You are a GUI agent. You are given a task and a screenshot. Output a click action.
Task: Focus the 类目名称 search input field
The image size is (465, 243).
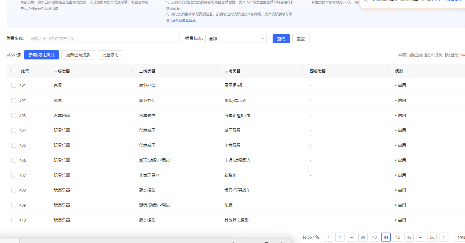click(103, 39)
